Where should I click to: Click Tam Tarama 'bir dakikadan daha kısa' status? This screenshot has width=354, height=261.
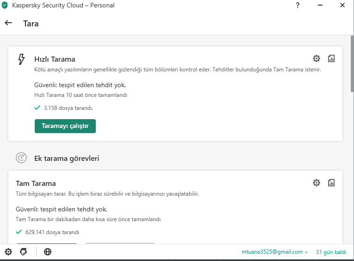pos(88,219)
